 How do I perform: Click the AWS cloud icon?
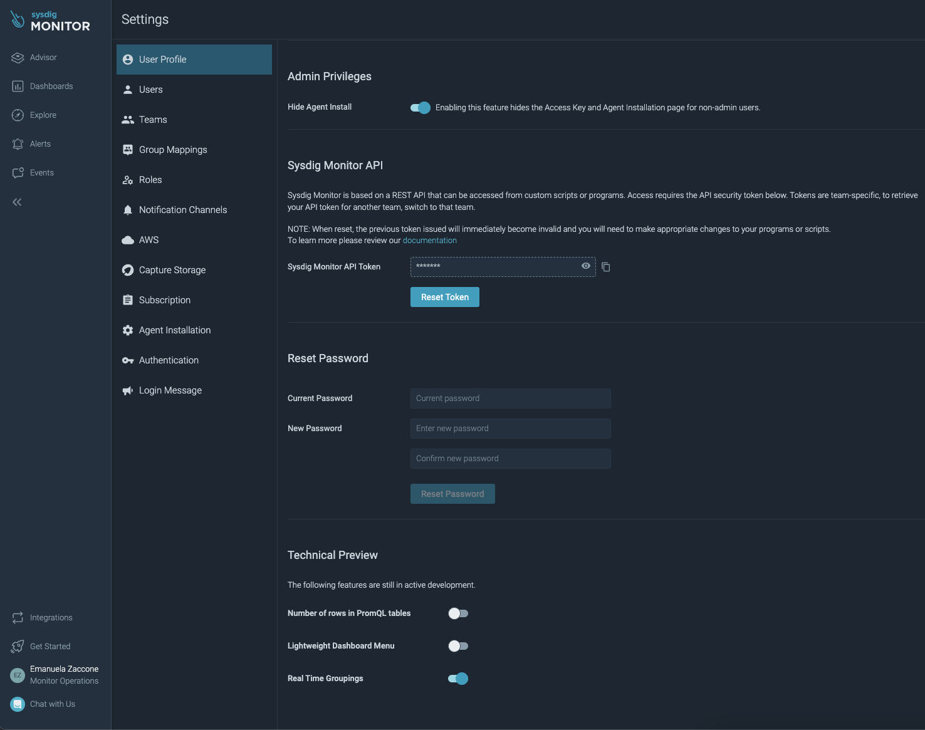point(128,240)
